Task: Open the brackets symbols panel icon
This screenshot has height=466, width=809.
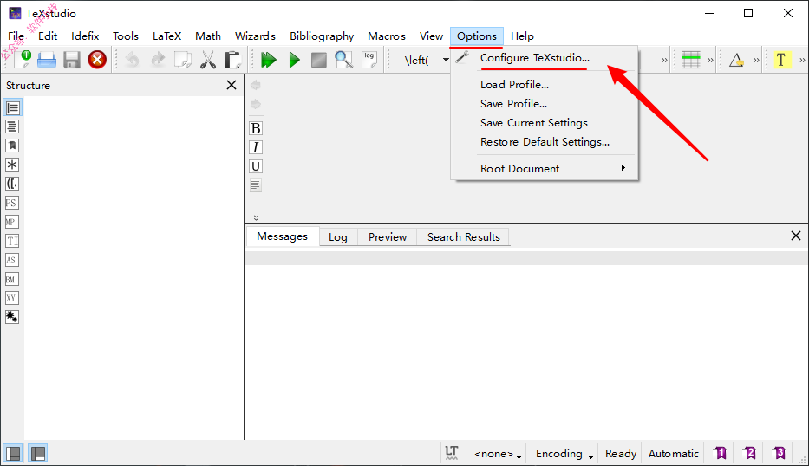Action: pos(12,184)
